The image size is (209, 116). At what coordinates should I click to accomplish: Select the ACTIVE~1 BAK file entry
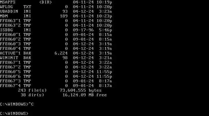click(x=56, y=53)
